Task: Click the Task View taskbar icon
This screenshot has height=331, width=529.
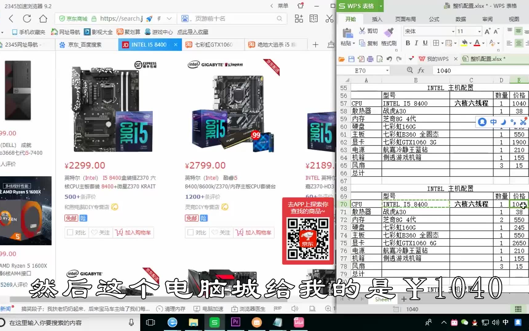Action: [x=151, y=322]
